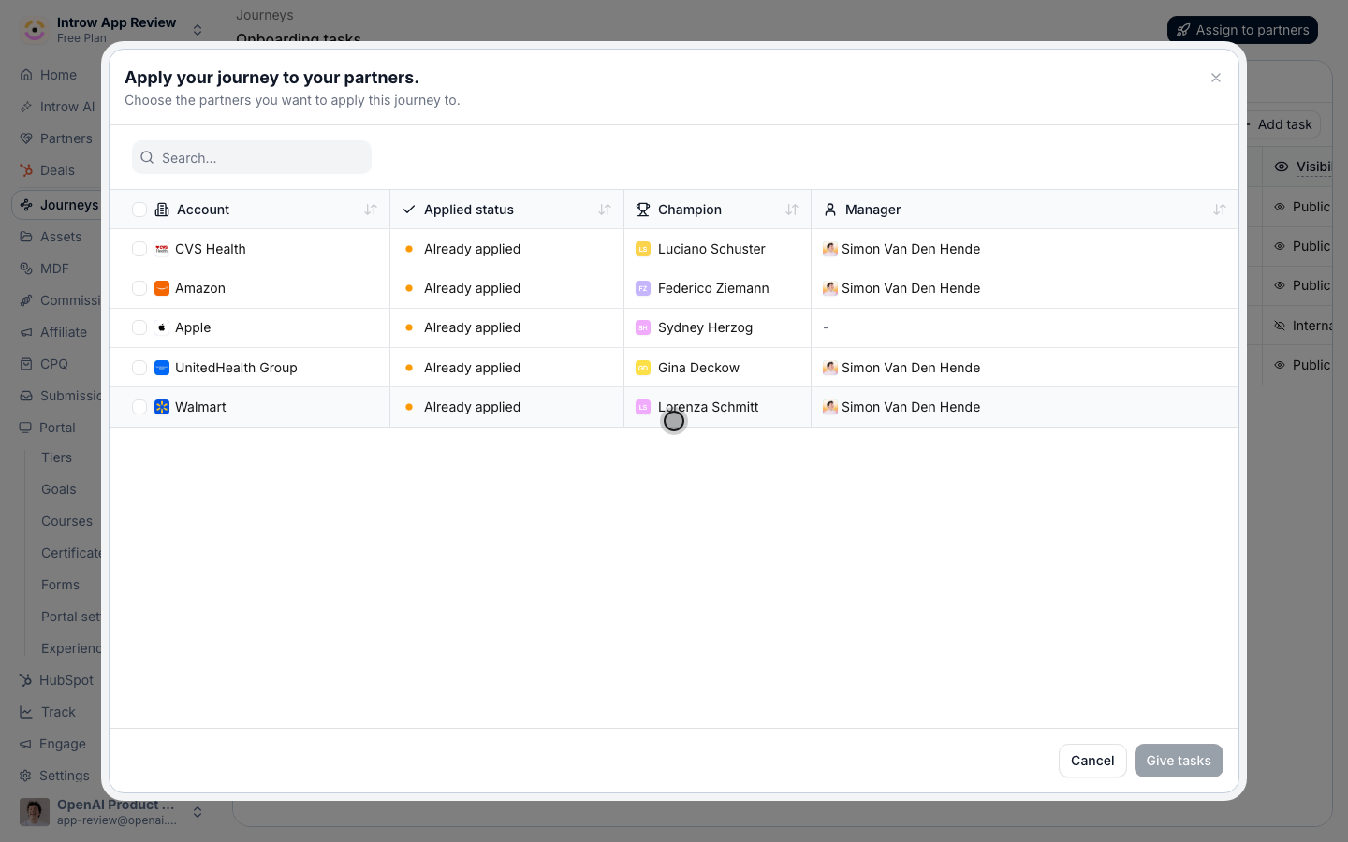Click the Give tasks button
This screenshot has width=1348, height=842.
(x=1179, y=761)
